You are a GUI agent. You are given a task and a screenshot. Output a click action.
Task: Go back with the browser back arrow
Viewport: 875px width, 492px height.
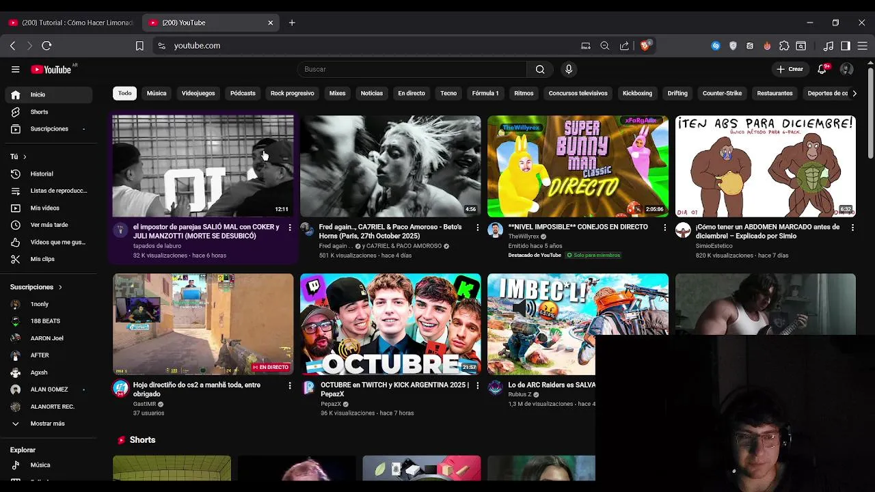click(12, 46)
